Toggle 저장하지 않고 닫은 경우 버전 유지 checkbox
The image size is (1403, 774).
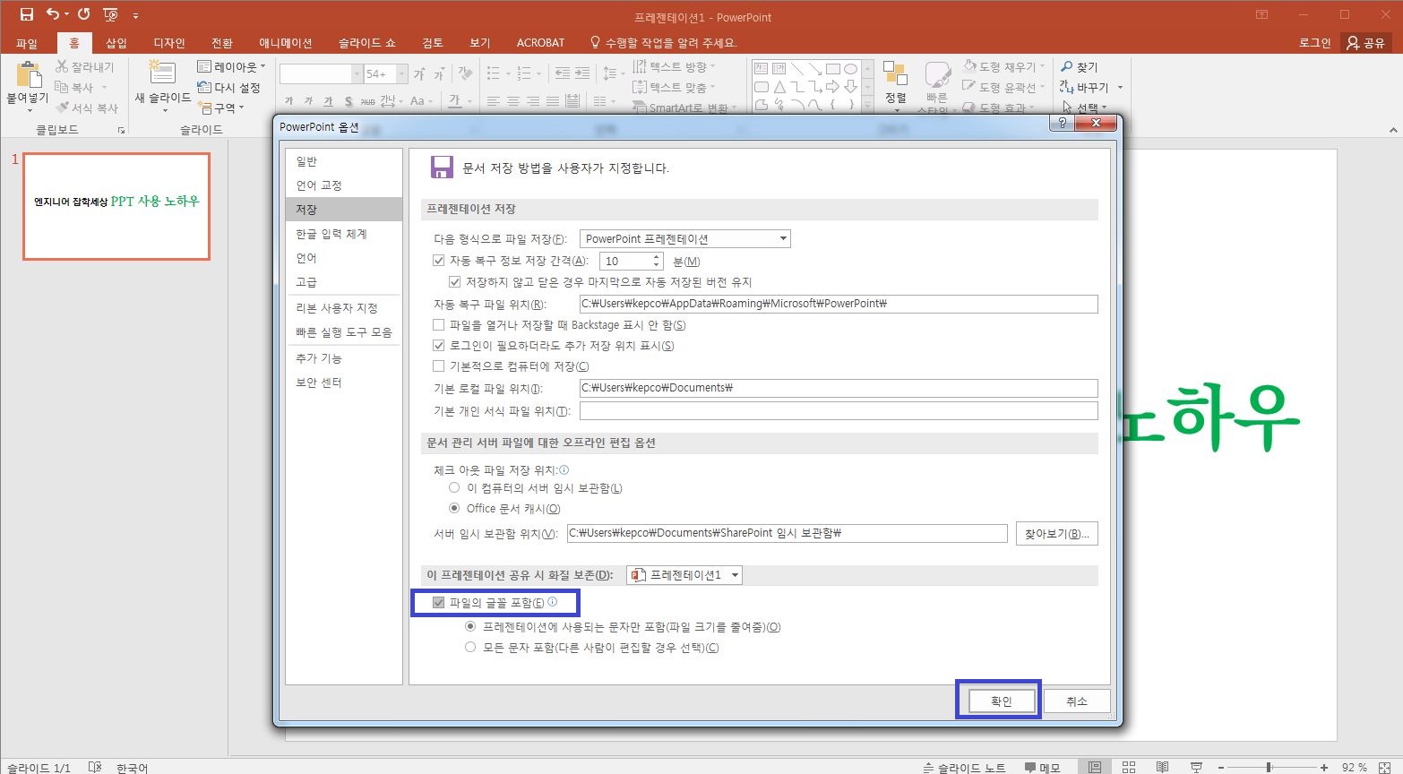point(455,281)
